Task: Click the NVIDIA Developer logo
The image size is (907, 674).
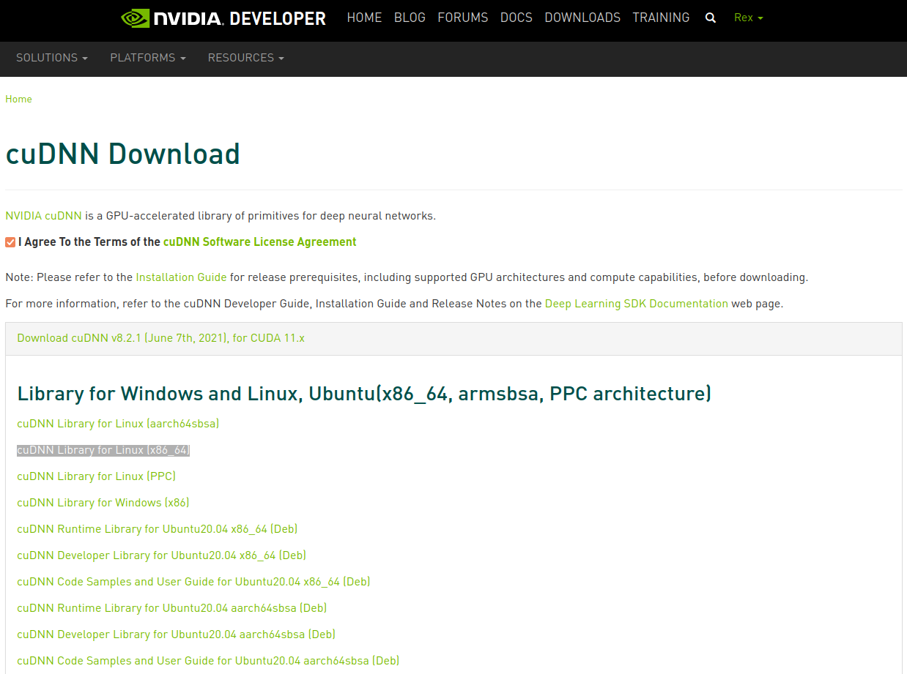Action: point(223,18)
